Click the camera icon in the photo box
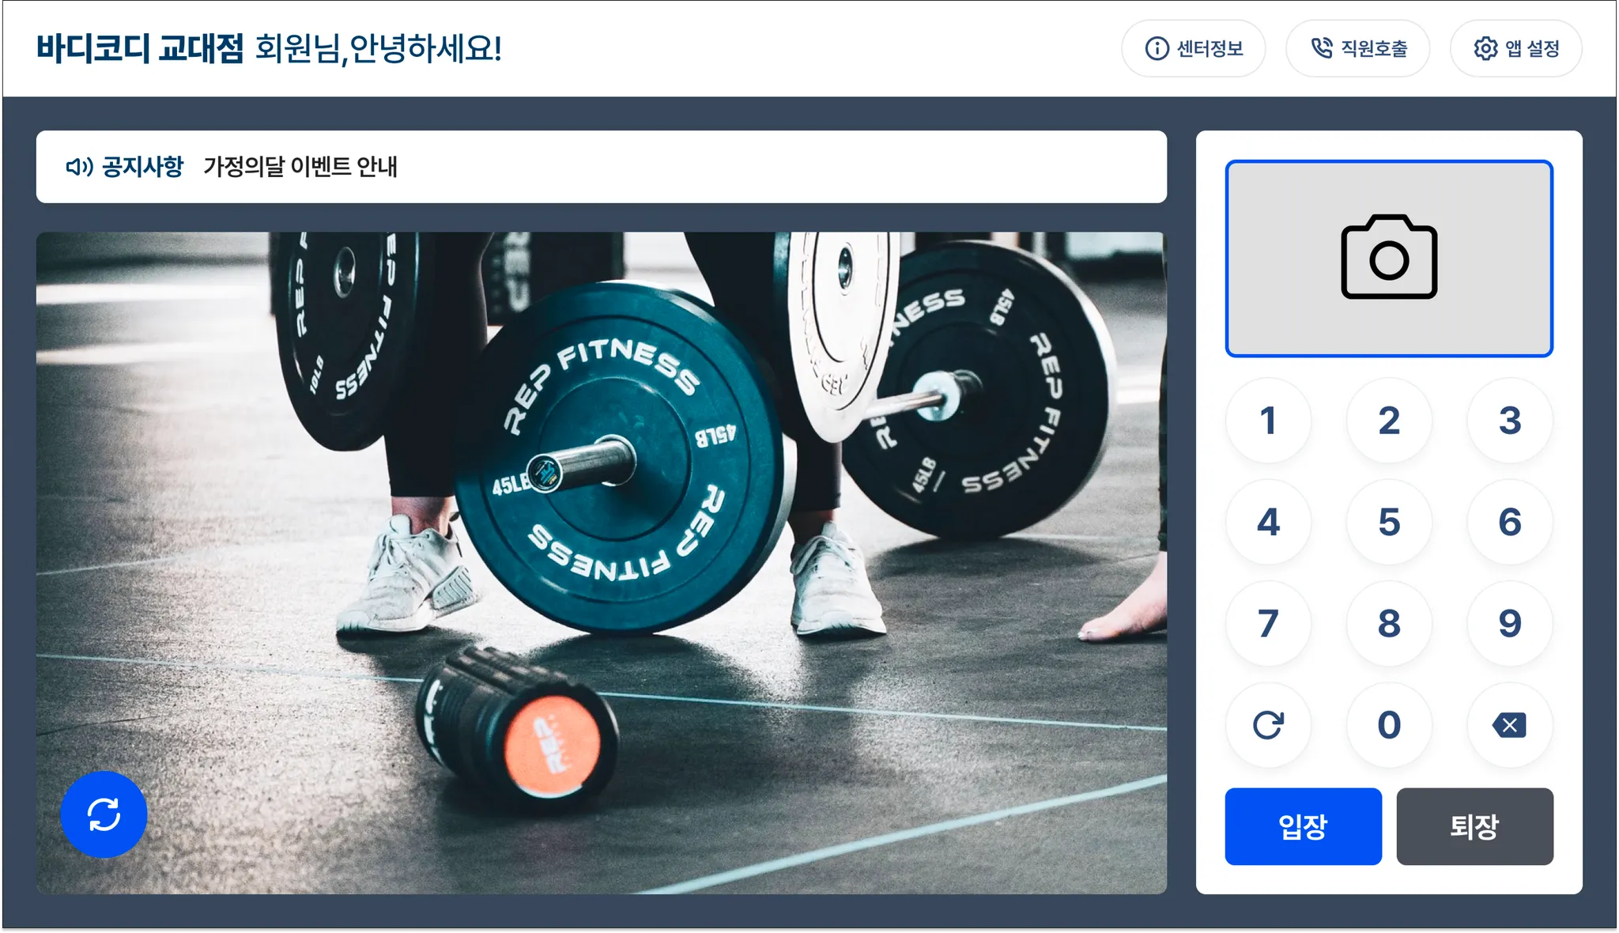Viewport: 1619px width, 933px height. [1389, 257]
